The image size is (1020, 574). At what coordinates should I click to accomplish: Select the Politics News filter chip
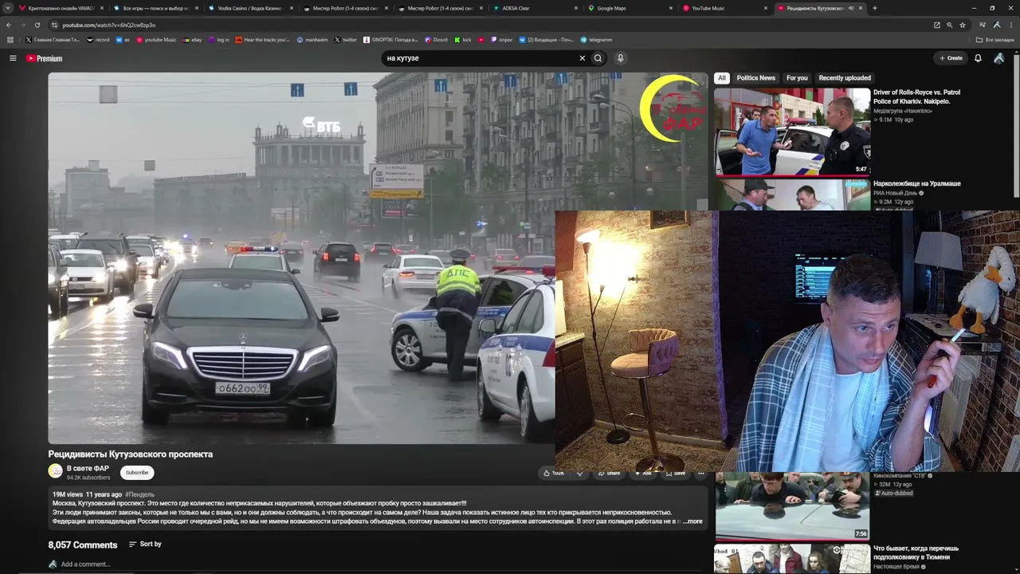point(755,78)
